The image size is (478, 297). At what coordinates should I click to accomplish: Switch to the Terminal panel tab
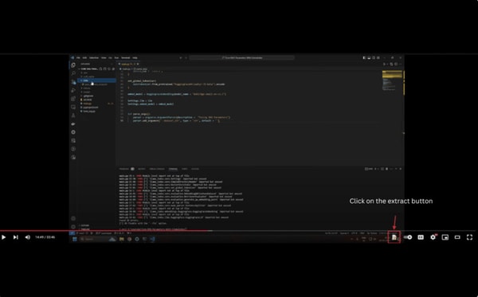[x=173, y=169]
